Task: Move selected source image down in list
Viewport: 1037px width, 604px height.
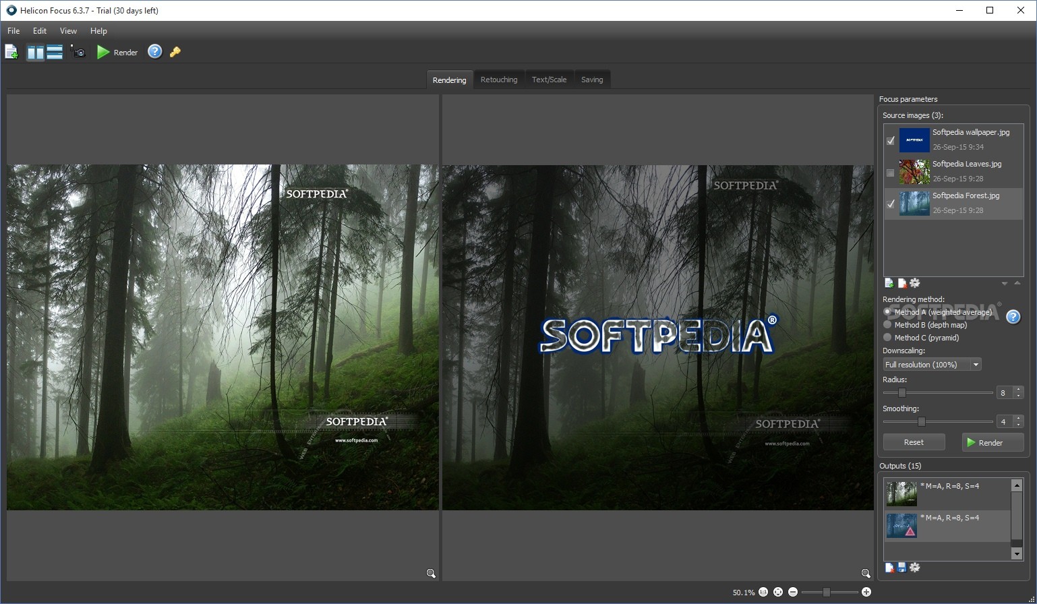Action: click(x=1005, y=284)
